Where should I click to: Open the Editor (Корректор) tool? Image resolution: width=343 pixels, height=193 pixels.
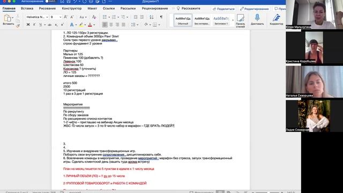point(277,19)
